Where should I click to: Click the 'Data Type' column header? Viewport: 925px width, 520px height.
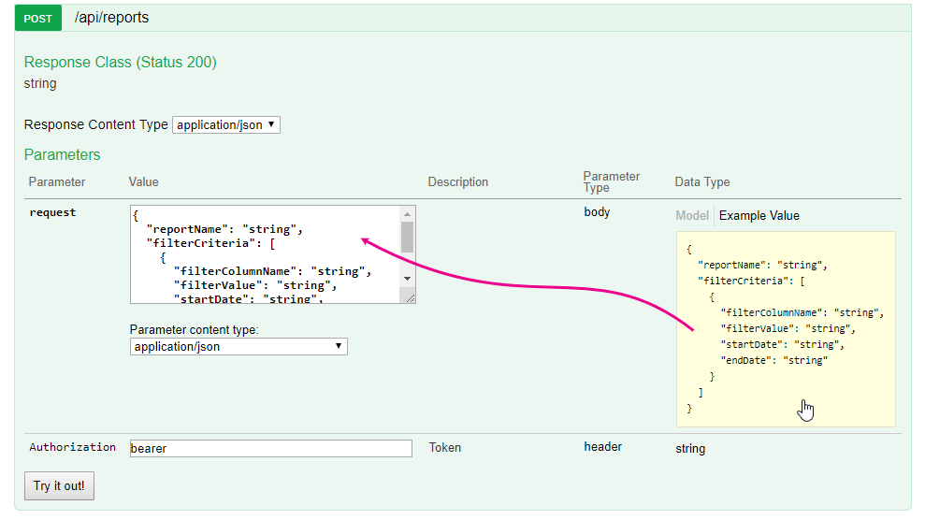[x=702, y=181]
